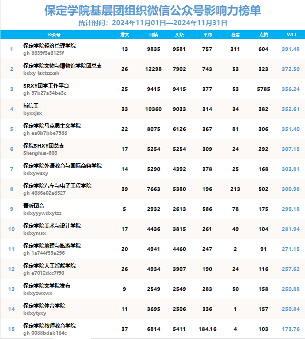Click WCI value 356.24
305x339 pixels.
click(291, 89)
